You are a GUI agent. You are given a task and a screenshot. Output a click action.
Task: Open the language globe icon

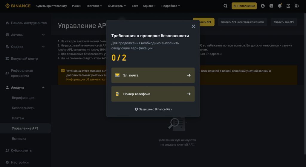coord(297,6)
